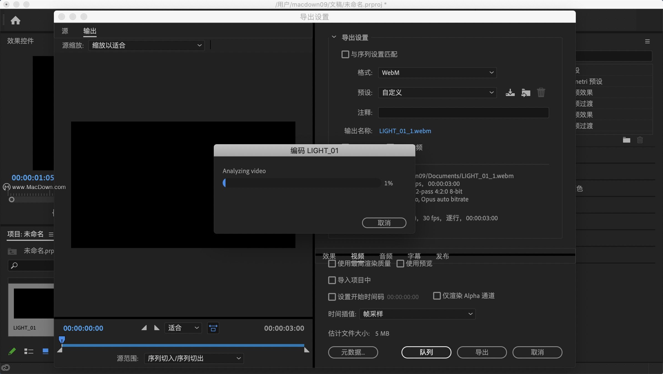The image size is (663, 374).
Task: Click current timecode 00:00:00:00 in preview
Action: click(83, 328)
